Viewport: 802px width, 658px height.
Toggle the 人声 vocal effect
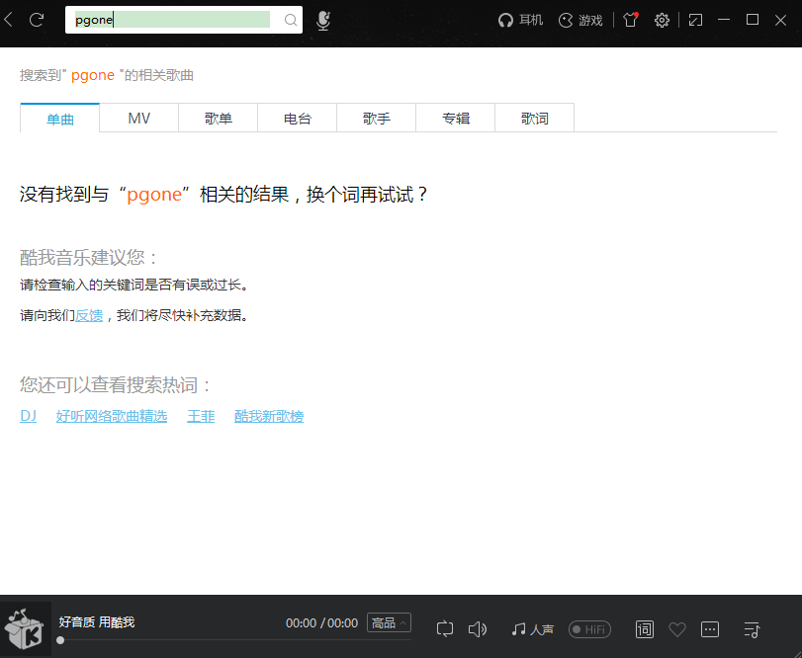[531, 629]
